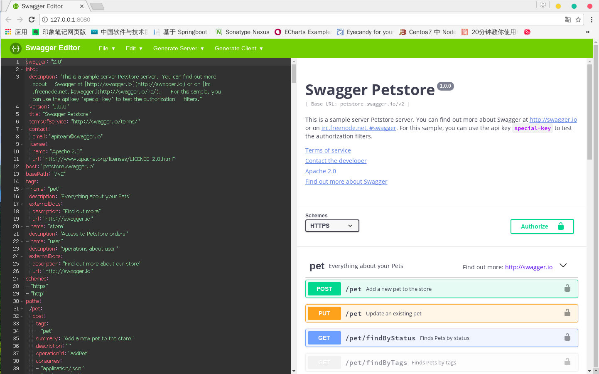This screenshot has height=374, width=599.
Task: Expand deprecated GET /pet/findByTags operation
Action: 442,362
